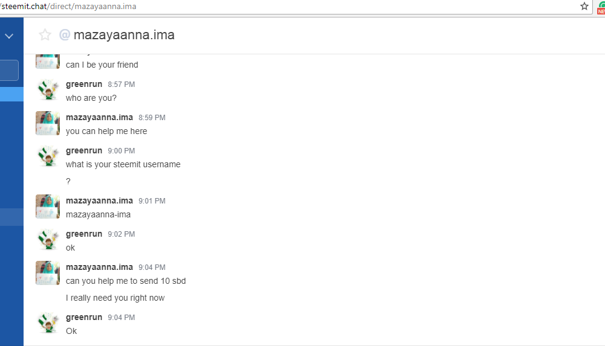Click the greenrun username at 8:57 PM
This screenshot has width=605, height=346.
tap(84, 84)
